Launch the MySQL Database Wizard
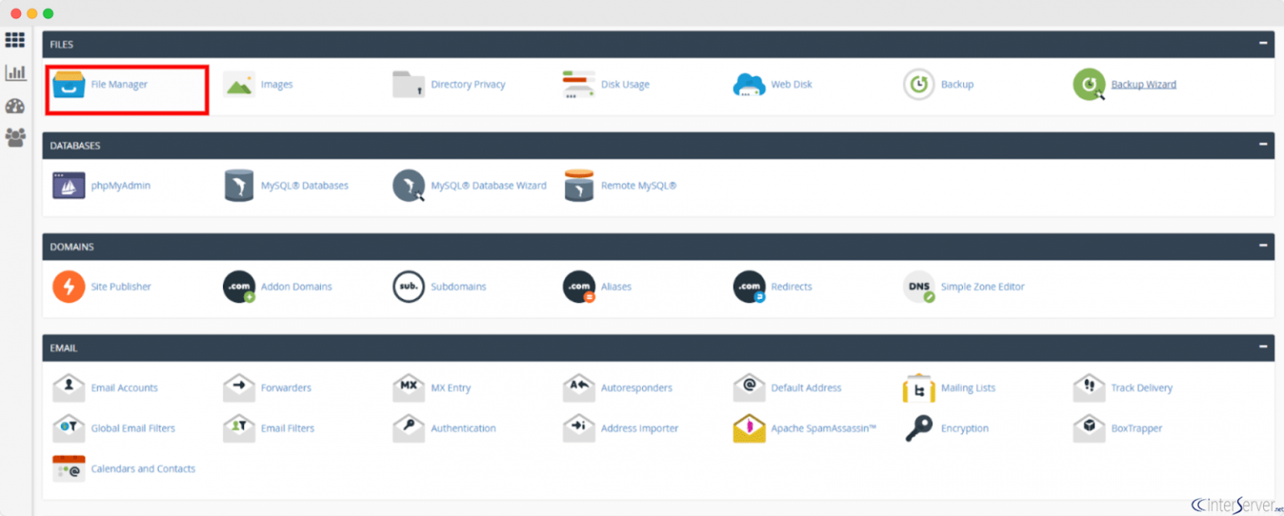This screenshot has height=516, width=1284. [490, 185]
